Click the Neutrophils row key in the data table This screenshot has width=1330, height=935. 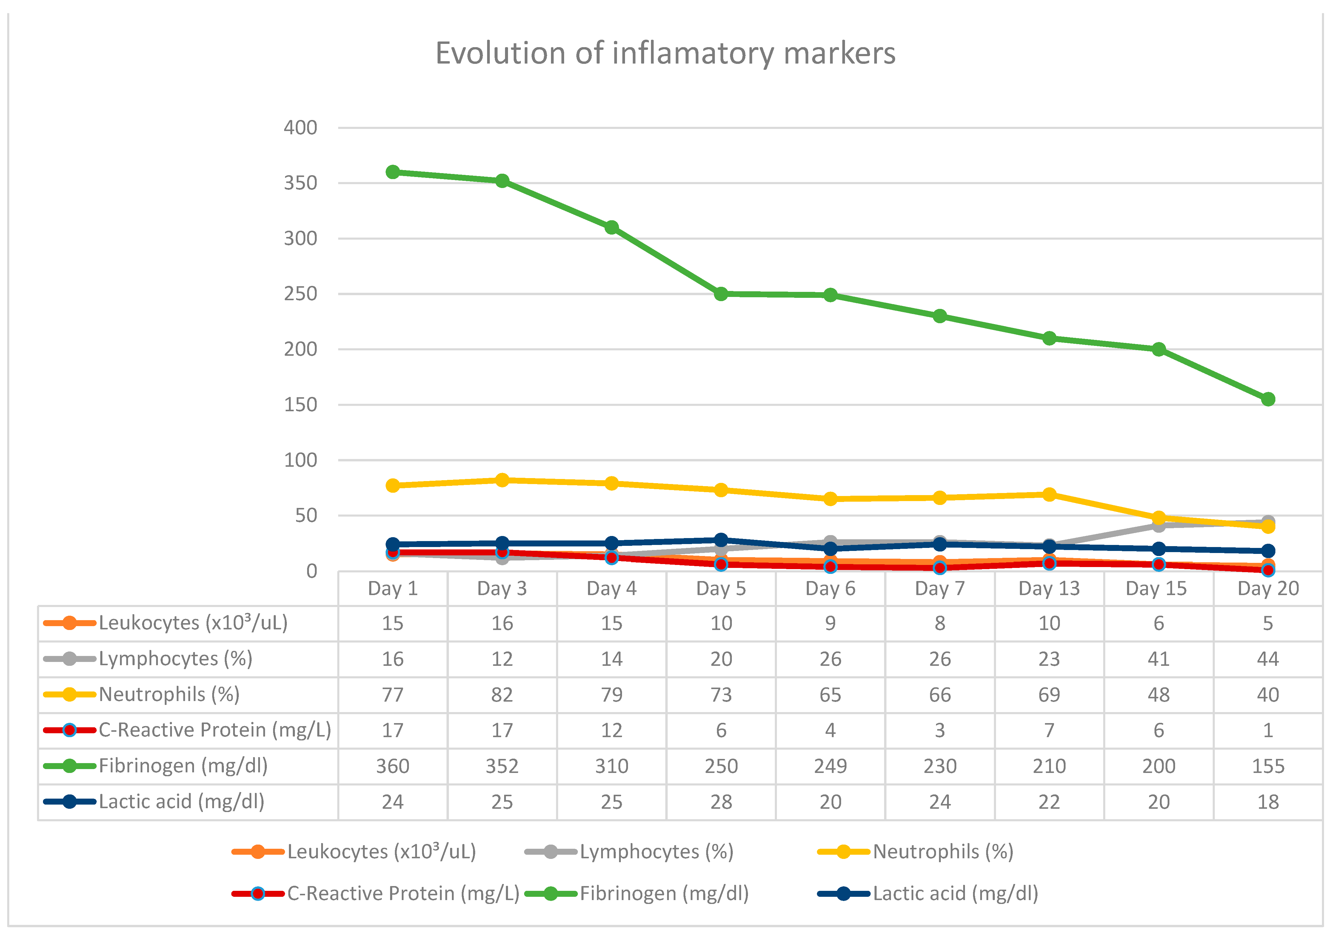pyautogui.click(x=69, y=694)
